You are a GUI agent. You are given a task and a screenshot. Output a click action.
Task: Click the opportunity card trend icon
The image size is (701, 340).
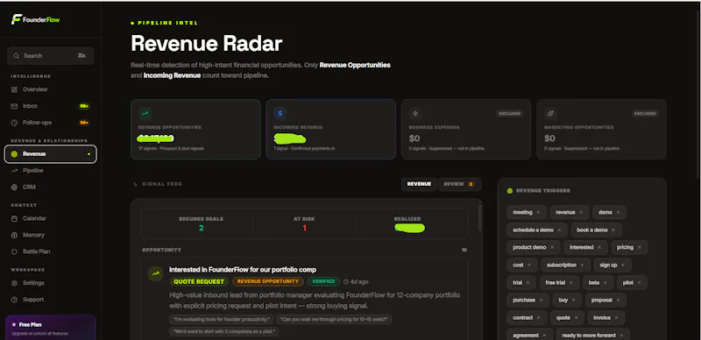[156, 273]
